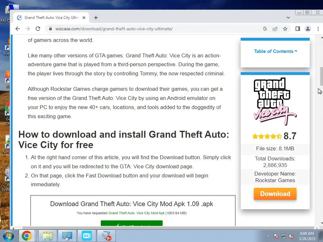Select the Grand Theft Auto: Vice City tab

(x=51, y=18)
